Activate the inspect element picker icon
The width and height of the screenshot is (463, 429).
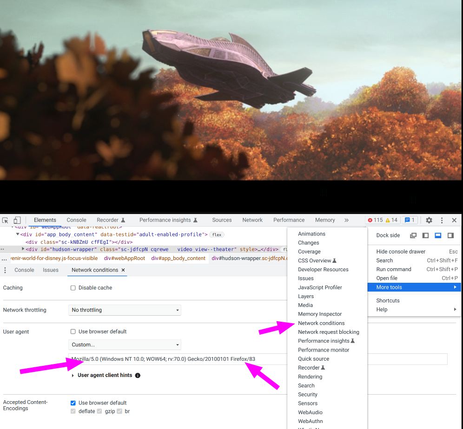coord(5,220)
